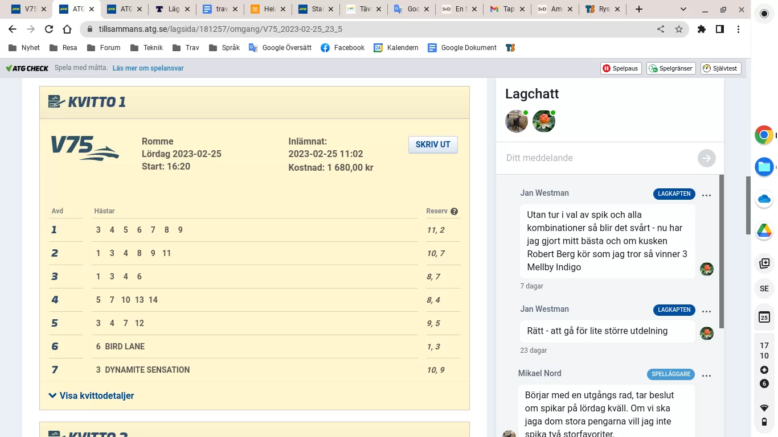
Task: Open the Google Drive shelf icon
Action: [764, 231]
